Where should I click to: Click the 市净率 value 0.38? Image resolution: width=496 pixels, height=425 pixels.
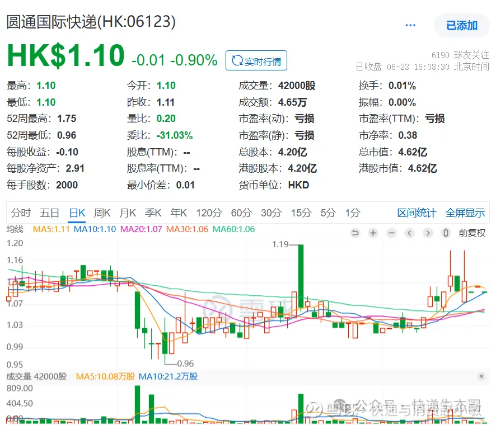[x=408, y=135]
